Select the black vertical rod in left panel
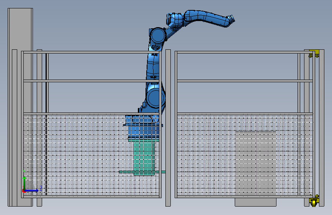The height and width of the screenshot is (215, 332). click(46, 124)
